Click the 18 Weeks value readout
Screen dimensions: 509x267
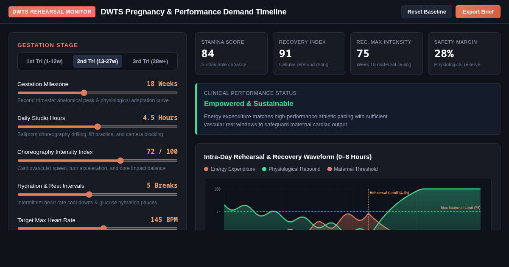[x=162, y=84]
